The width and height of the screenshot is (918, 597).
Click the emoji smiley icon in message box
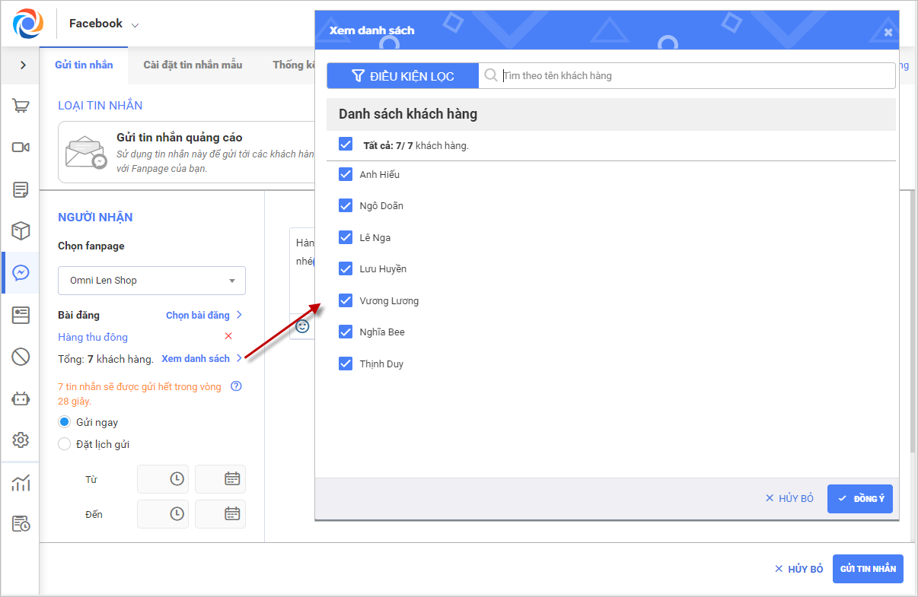[x=302, y=326]
